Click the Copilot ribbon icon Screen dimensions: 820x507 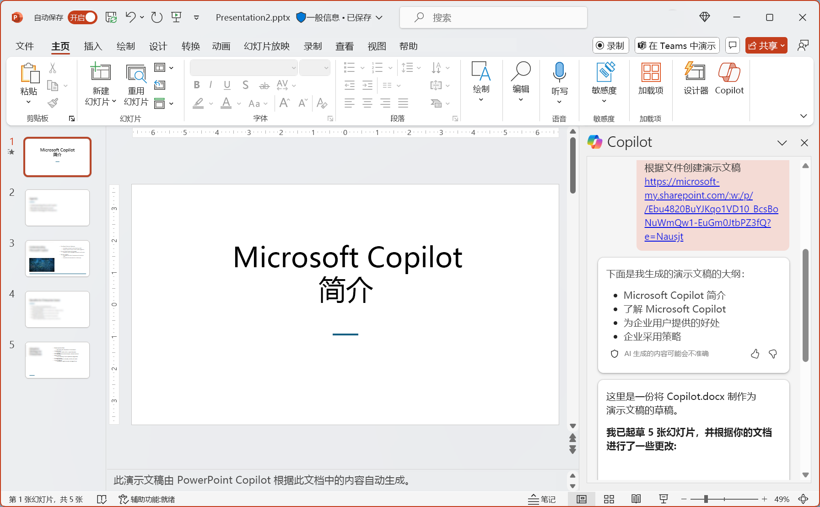(x=729, y=72)
